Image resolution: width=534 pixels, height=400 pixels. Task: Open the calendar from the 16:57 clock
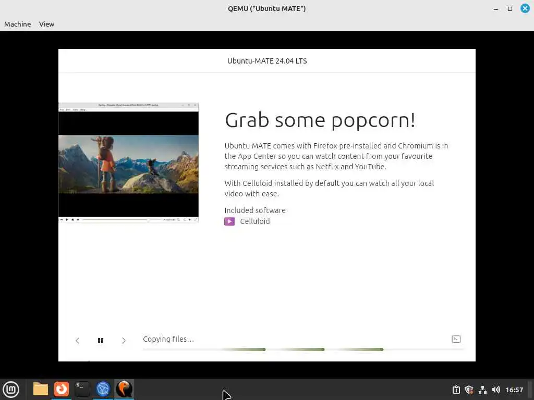tap(514, 390)
